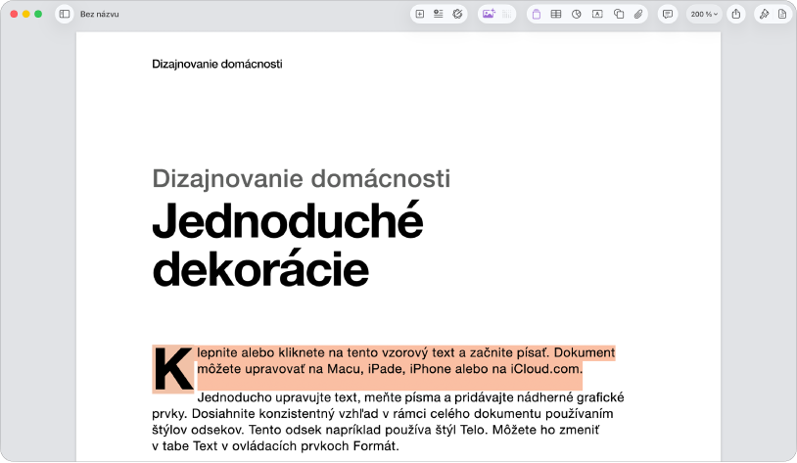This screenshot has height=463, width=797.
Task: Click the add page icon
Action: [420, 15]
